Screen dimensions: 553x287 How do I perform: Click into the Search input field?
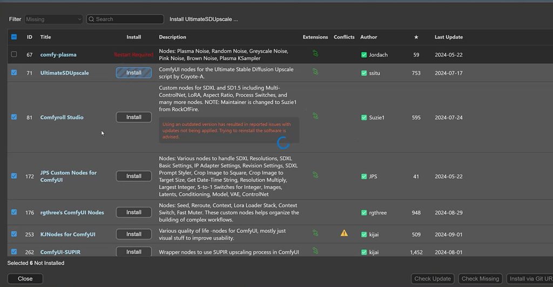[x=127, y=19]
